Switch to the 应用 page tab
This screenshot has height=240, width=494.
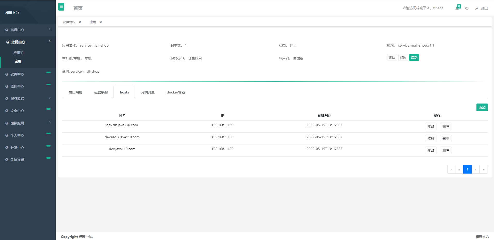(x=93, y=22)
